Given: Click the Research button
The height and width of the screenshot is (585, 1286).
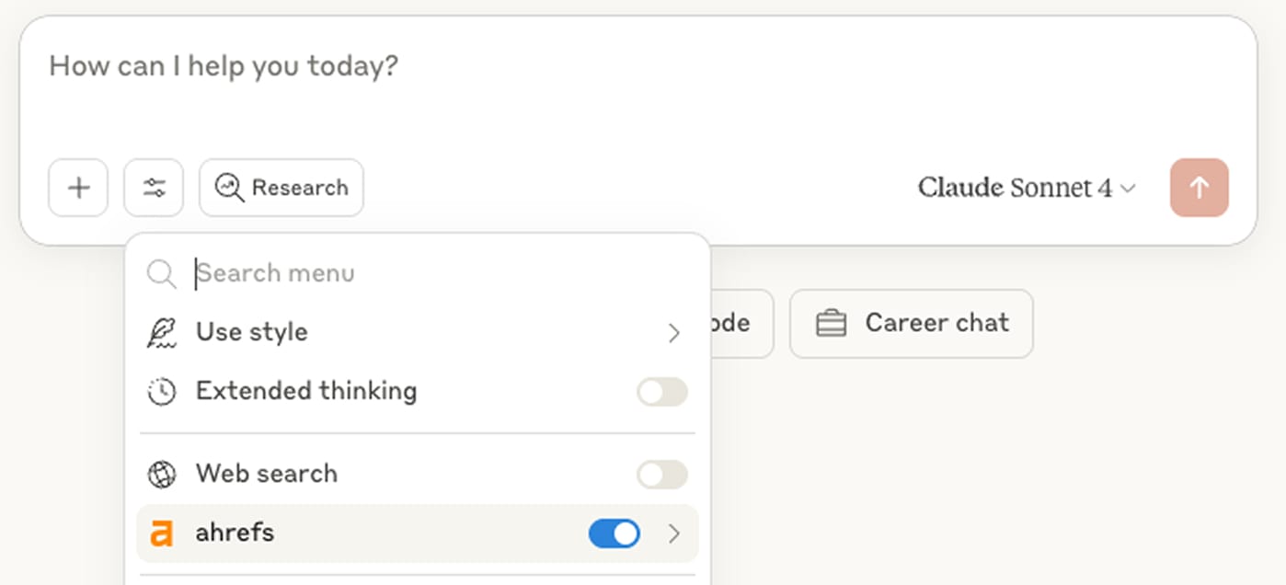Looking at the screenshot, I should click(x=281, y=188).
